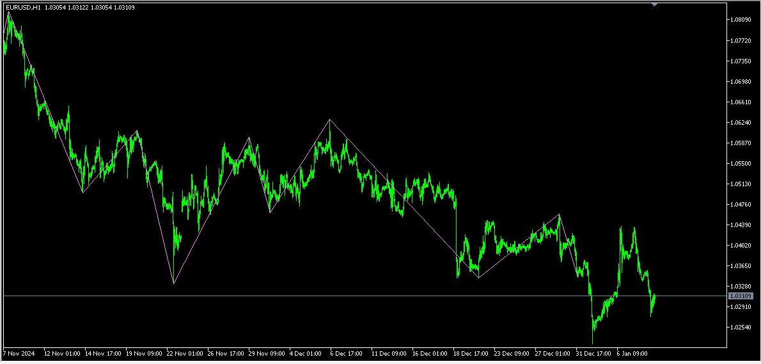Select the ZigZag trough near 22 Nov 01:00
This screenshot has width=761, height=364.
click(173, 283)
